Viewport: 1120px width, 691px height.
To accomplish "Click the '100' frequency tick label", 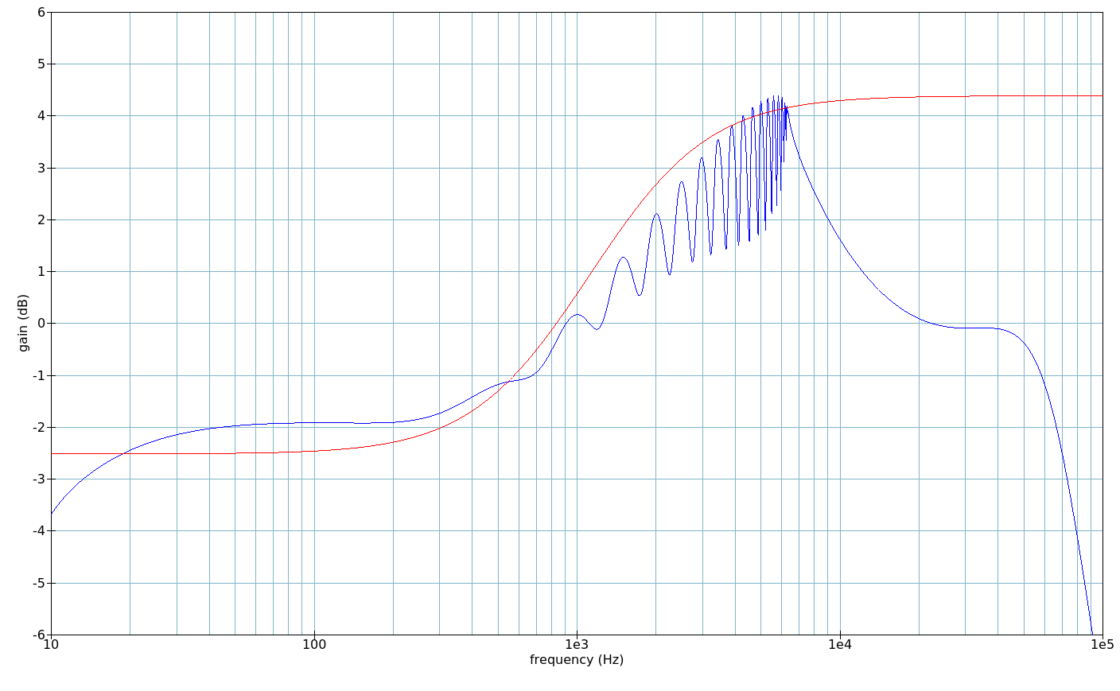I will point(314,643).
